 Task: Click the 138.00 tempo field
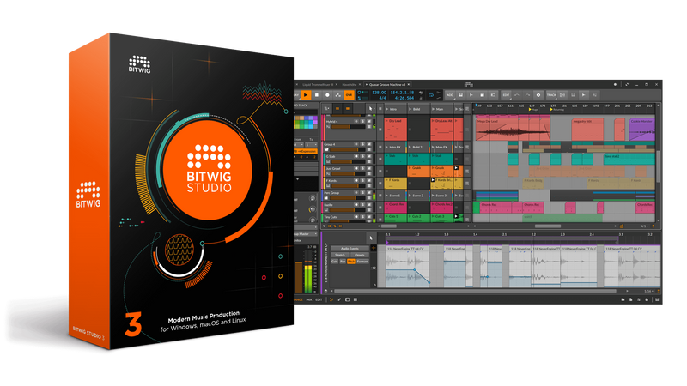click(x=379, y=93)
